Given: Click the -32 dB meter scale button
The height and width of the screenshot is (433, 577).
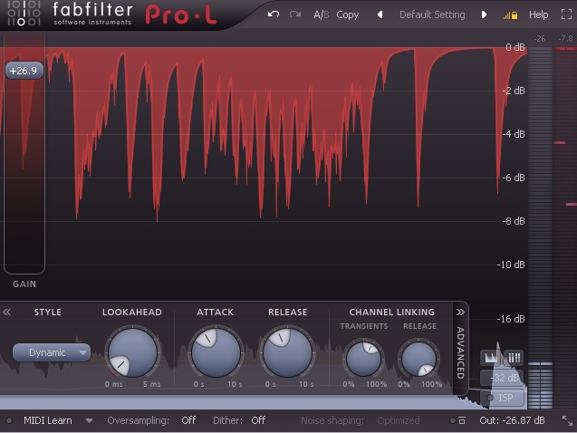Looking at the screenshot, I should 503,378.
